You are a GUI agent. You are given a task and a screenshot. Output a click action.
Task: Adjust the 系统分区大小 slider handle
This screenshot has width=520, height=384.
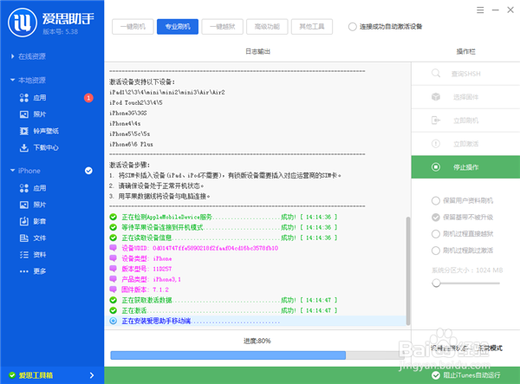tap(436, 283)
